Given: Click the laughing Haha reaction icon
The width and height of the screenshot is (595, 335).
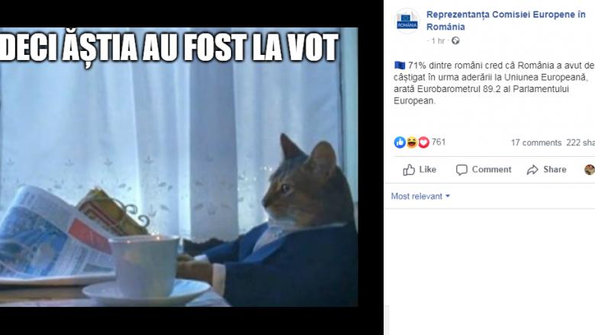Looking at the screenshot, I should 412,142.
